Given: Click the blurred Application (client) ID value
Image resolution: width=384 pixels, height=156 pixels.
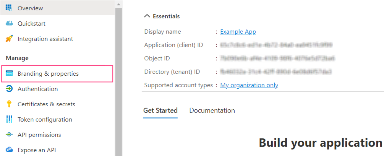Looking at the screenshot, I should tap(276, 45).
